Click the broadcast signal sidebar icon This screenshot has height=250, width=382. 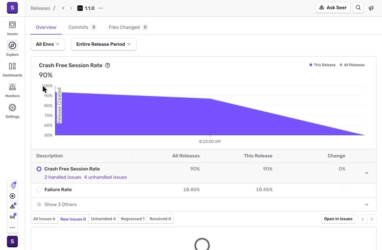click(x=13, y=217)
